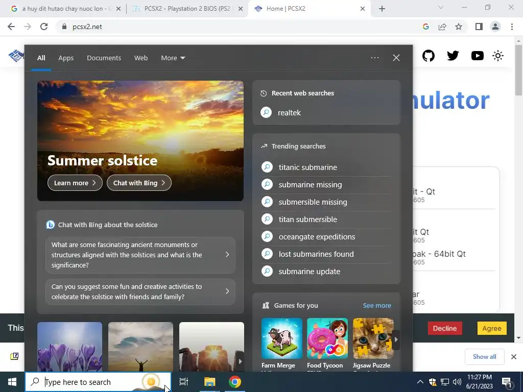Screen dimensions: 523x392
Task: Search trending 'titan submersible'
Action: click(x=326, y=219)
